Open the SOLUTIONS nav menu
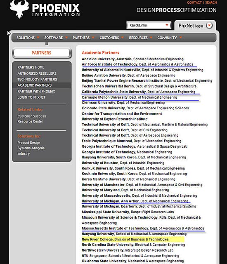227x264 pixels. point(26,38)
